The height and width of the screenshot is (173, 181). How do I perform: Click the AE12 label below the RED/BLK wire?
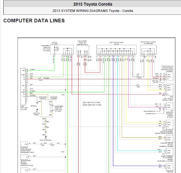tap(41, 80)
